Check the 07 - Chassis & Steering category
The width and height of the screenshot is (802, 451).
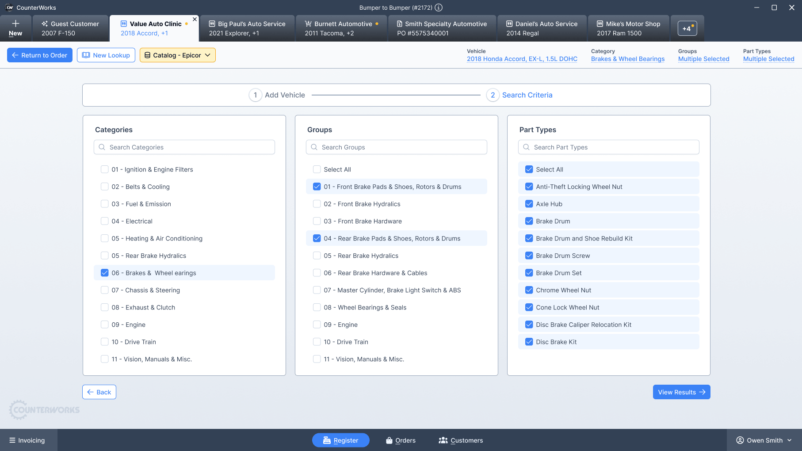coord(105,290)
